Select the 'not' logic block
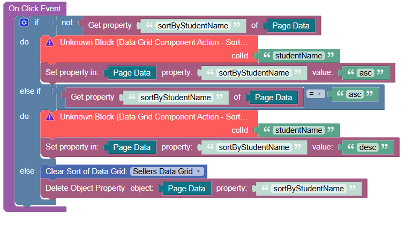This screenshot has width=412, height=232. tap(67, 23)
